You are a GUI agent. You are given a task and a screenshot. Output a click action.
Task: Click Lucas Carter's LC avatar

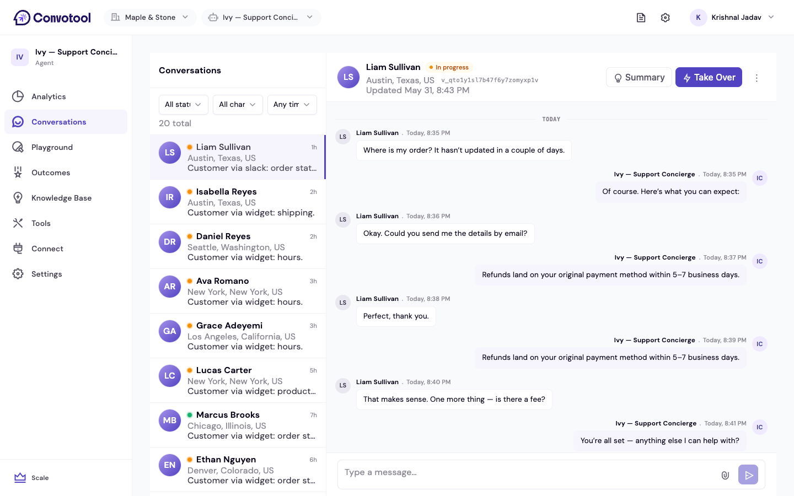click(x=170, y=376)
